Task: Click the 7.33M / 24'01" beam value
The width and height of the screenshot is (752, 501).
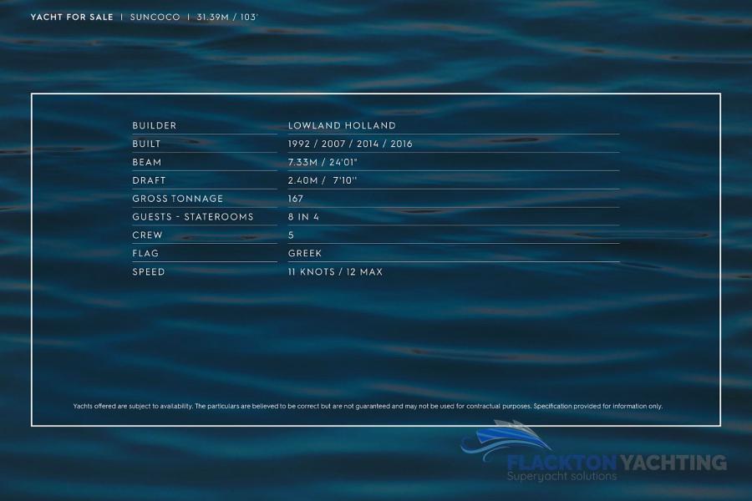Action: pos(323,162)
